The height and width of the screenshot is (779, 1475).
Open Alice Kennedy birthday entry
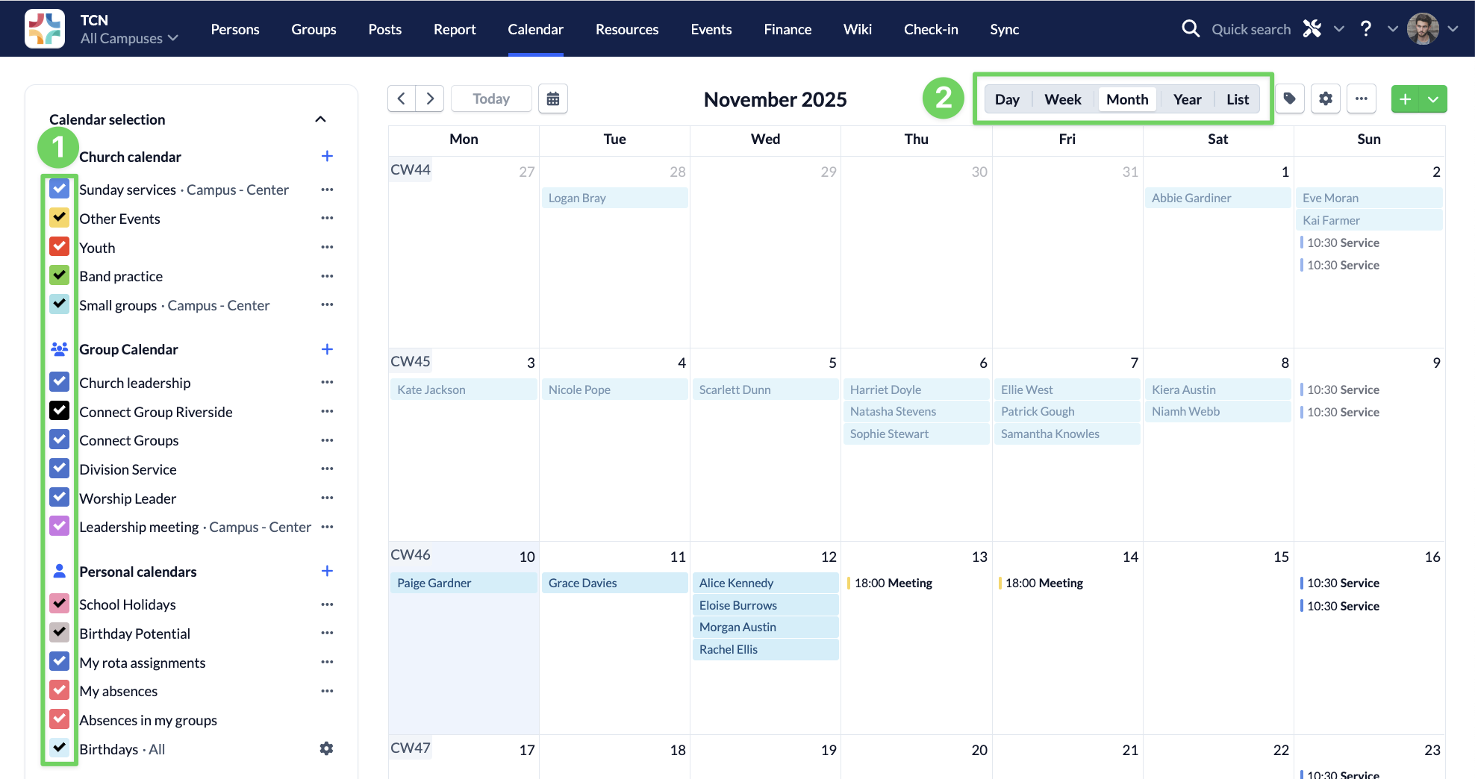click(x=764, y=583)
